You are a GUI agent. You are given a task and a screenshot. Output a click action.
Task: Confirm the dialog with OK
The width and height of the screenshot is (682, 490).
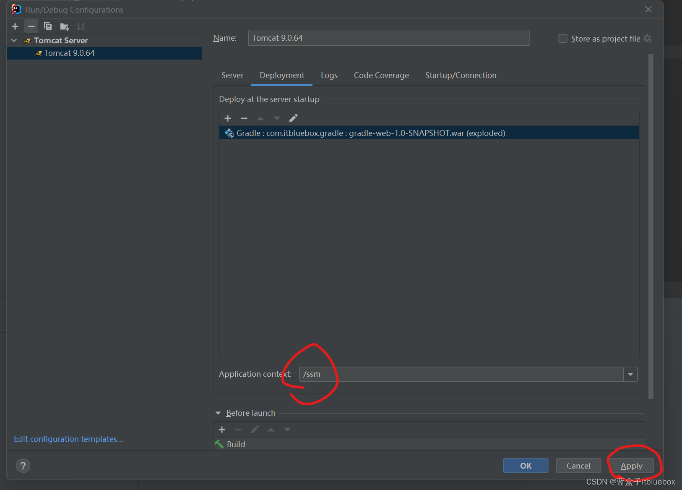click(x=526, y=466)
